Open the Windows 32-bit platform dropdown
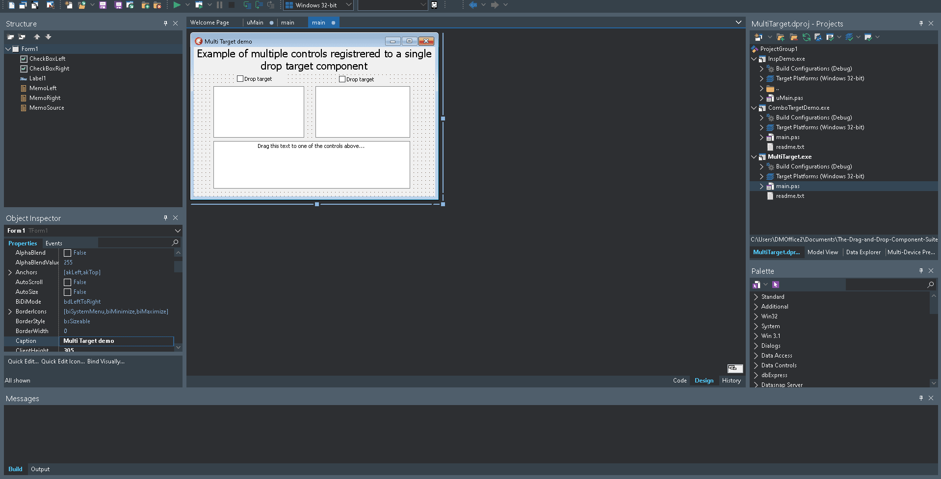This screenshot has width=941, height=479. 348,5
